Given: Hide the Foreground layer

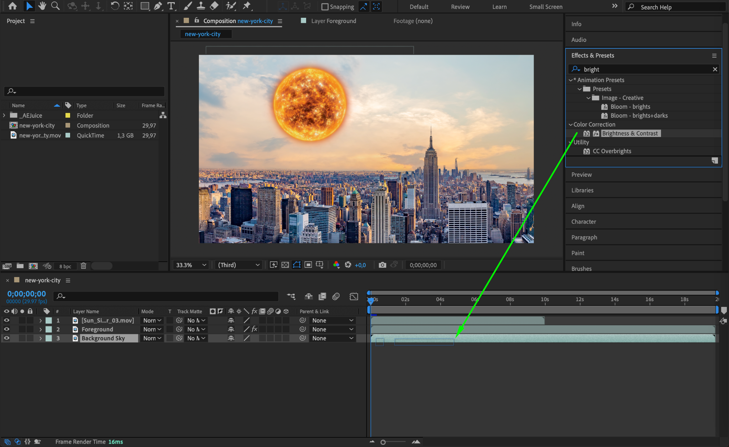Looking at the screenshot, I should coord(6,329).
